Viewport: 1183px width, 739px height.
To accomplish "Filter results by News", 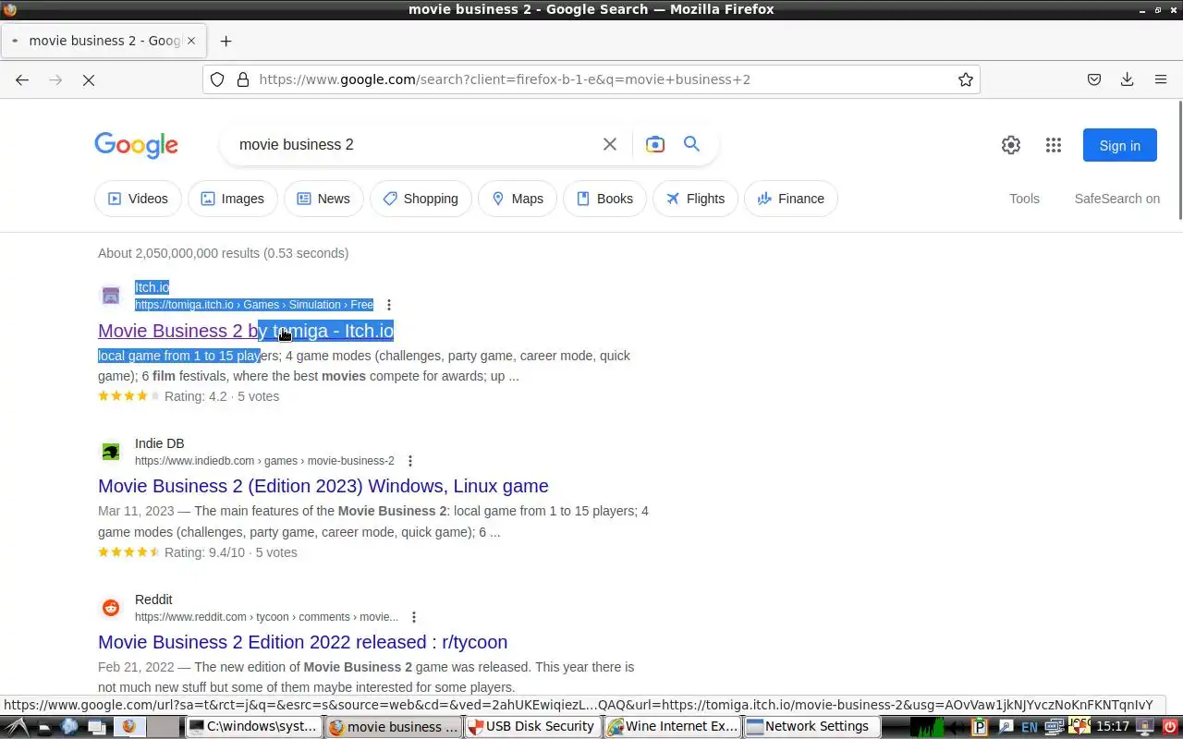I will [x=323, y=199].
